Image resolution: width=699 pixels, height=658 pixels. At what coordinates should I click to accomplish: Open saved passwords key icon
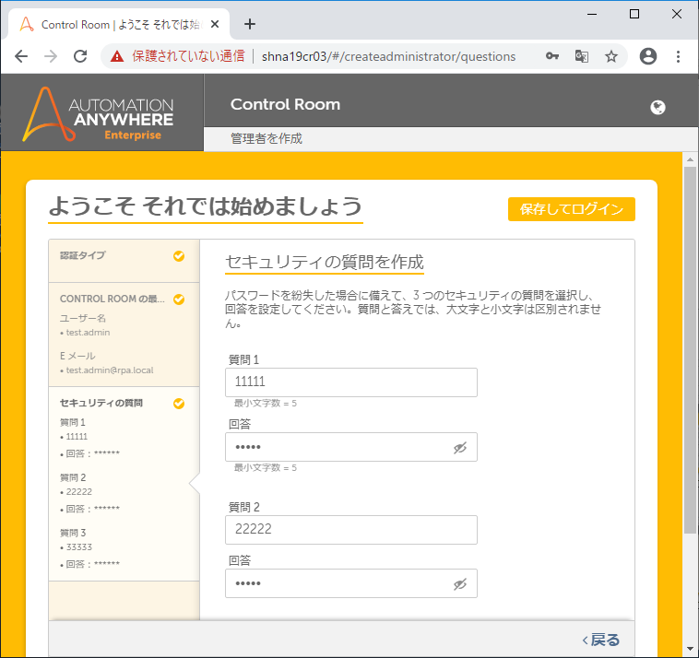(551, 56)
